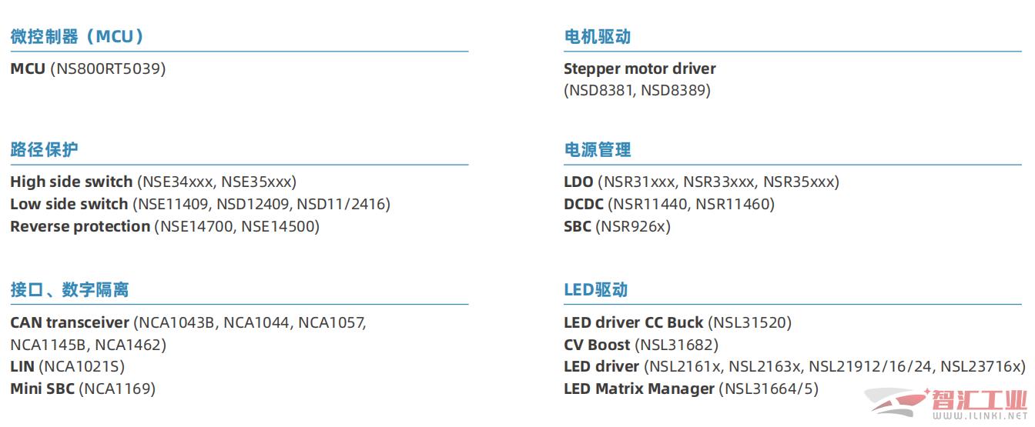Select the Low side switch product line
This screenshot has width=1035, height=427.
(200, 204)
